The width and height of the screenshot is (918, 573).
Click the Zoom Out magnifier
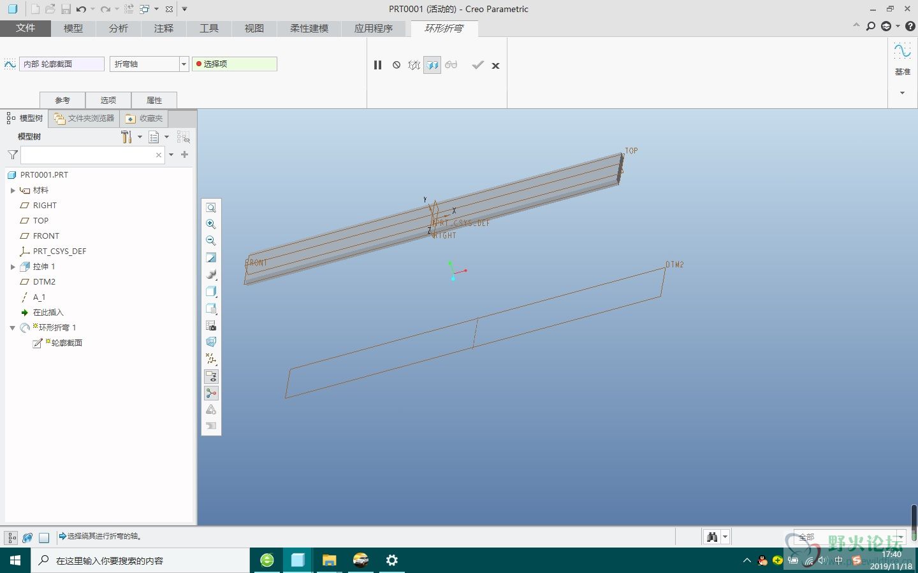point(211,241)
